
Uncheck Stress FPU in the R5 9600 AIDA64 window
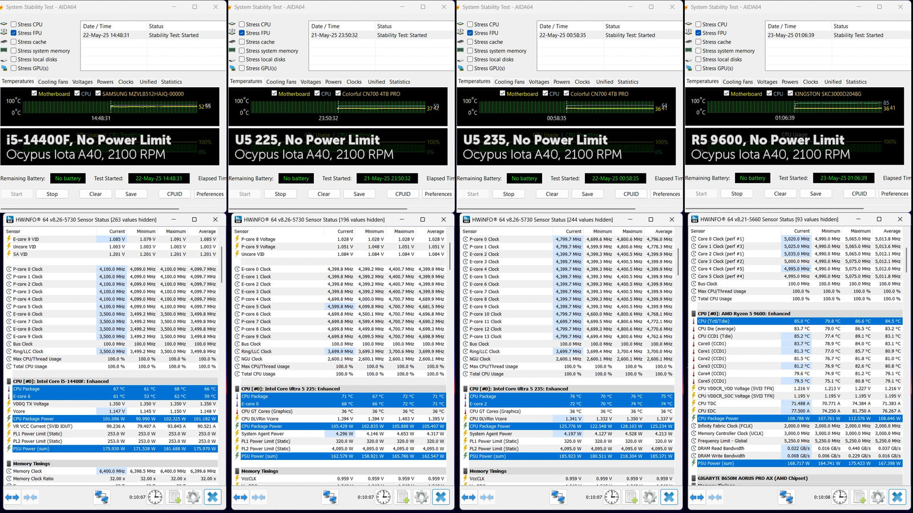698,33
